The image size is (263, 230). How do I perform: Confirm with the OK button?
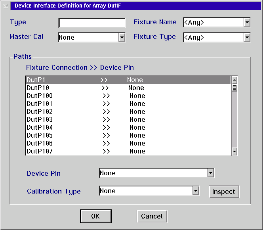tap(96, 216)
